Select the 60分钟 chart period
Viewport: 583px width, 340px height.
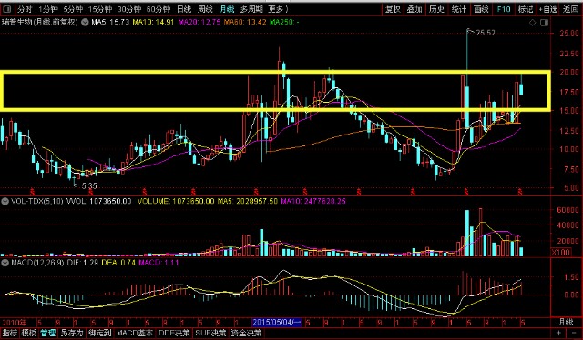click(x=159, y=9)
